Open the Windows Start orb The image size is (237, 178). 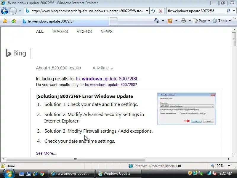pos(9,174)
